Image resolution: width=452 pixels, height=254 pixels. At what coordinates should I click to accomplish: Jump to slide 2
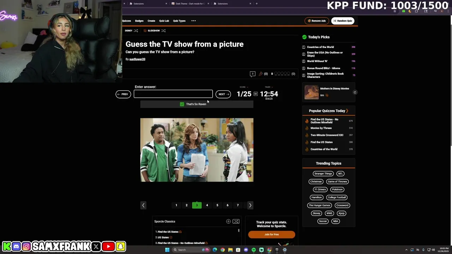point(186,205)
